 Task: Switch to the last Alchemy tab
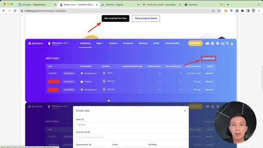(203, 5)
